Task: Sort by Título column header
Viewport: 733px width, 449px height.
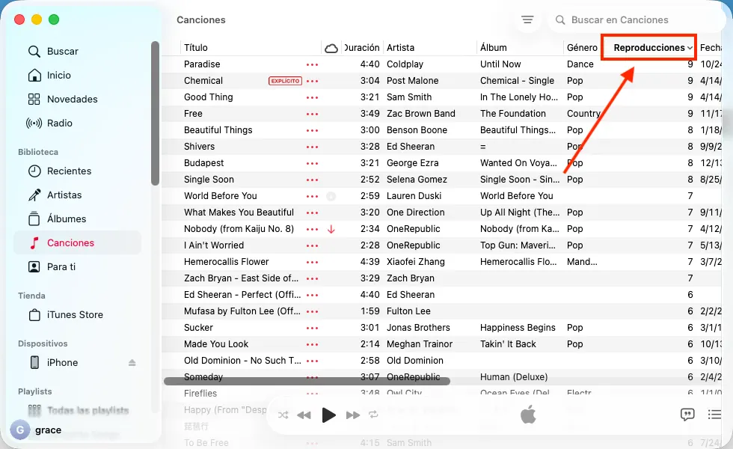Action: (196, 48)
